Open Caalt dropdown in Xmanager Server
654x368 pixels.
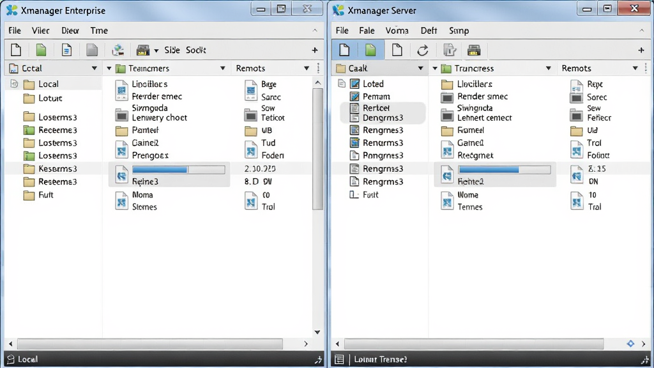[x=420, y=68]
